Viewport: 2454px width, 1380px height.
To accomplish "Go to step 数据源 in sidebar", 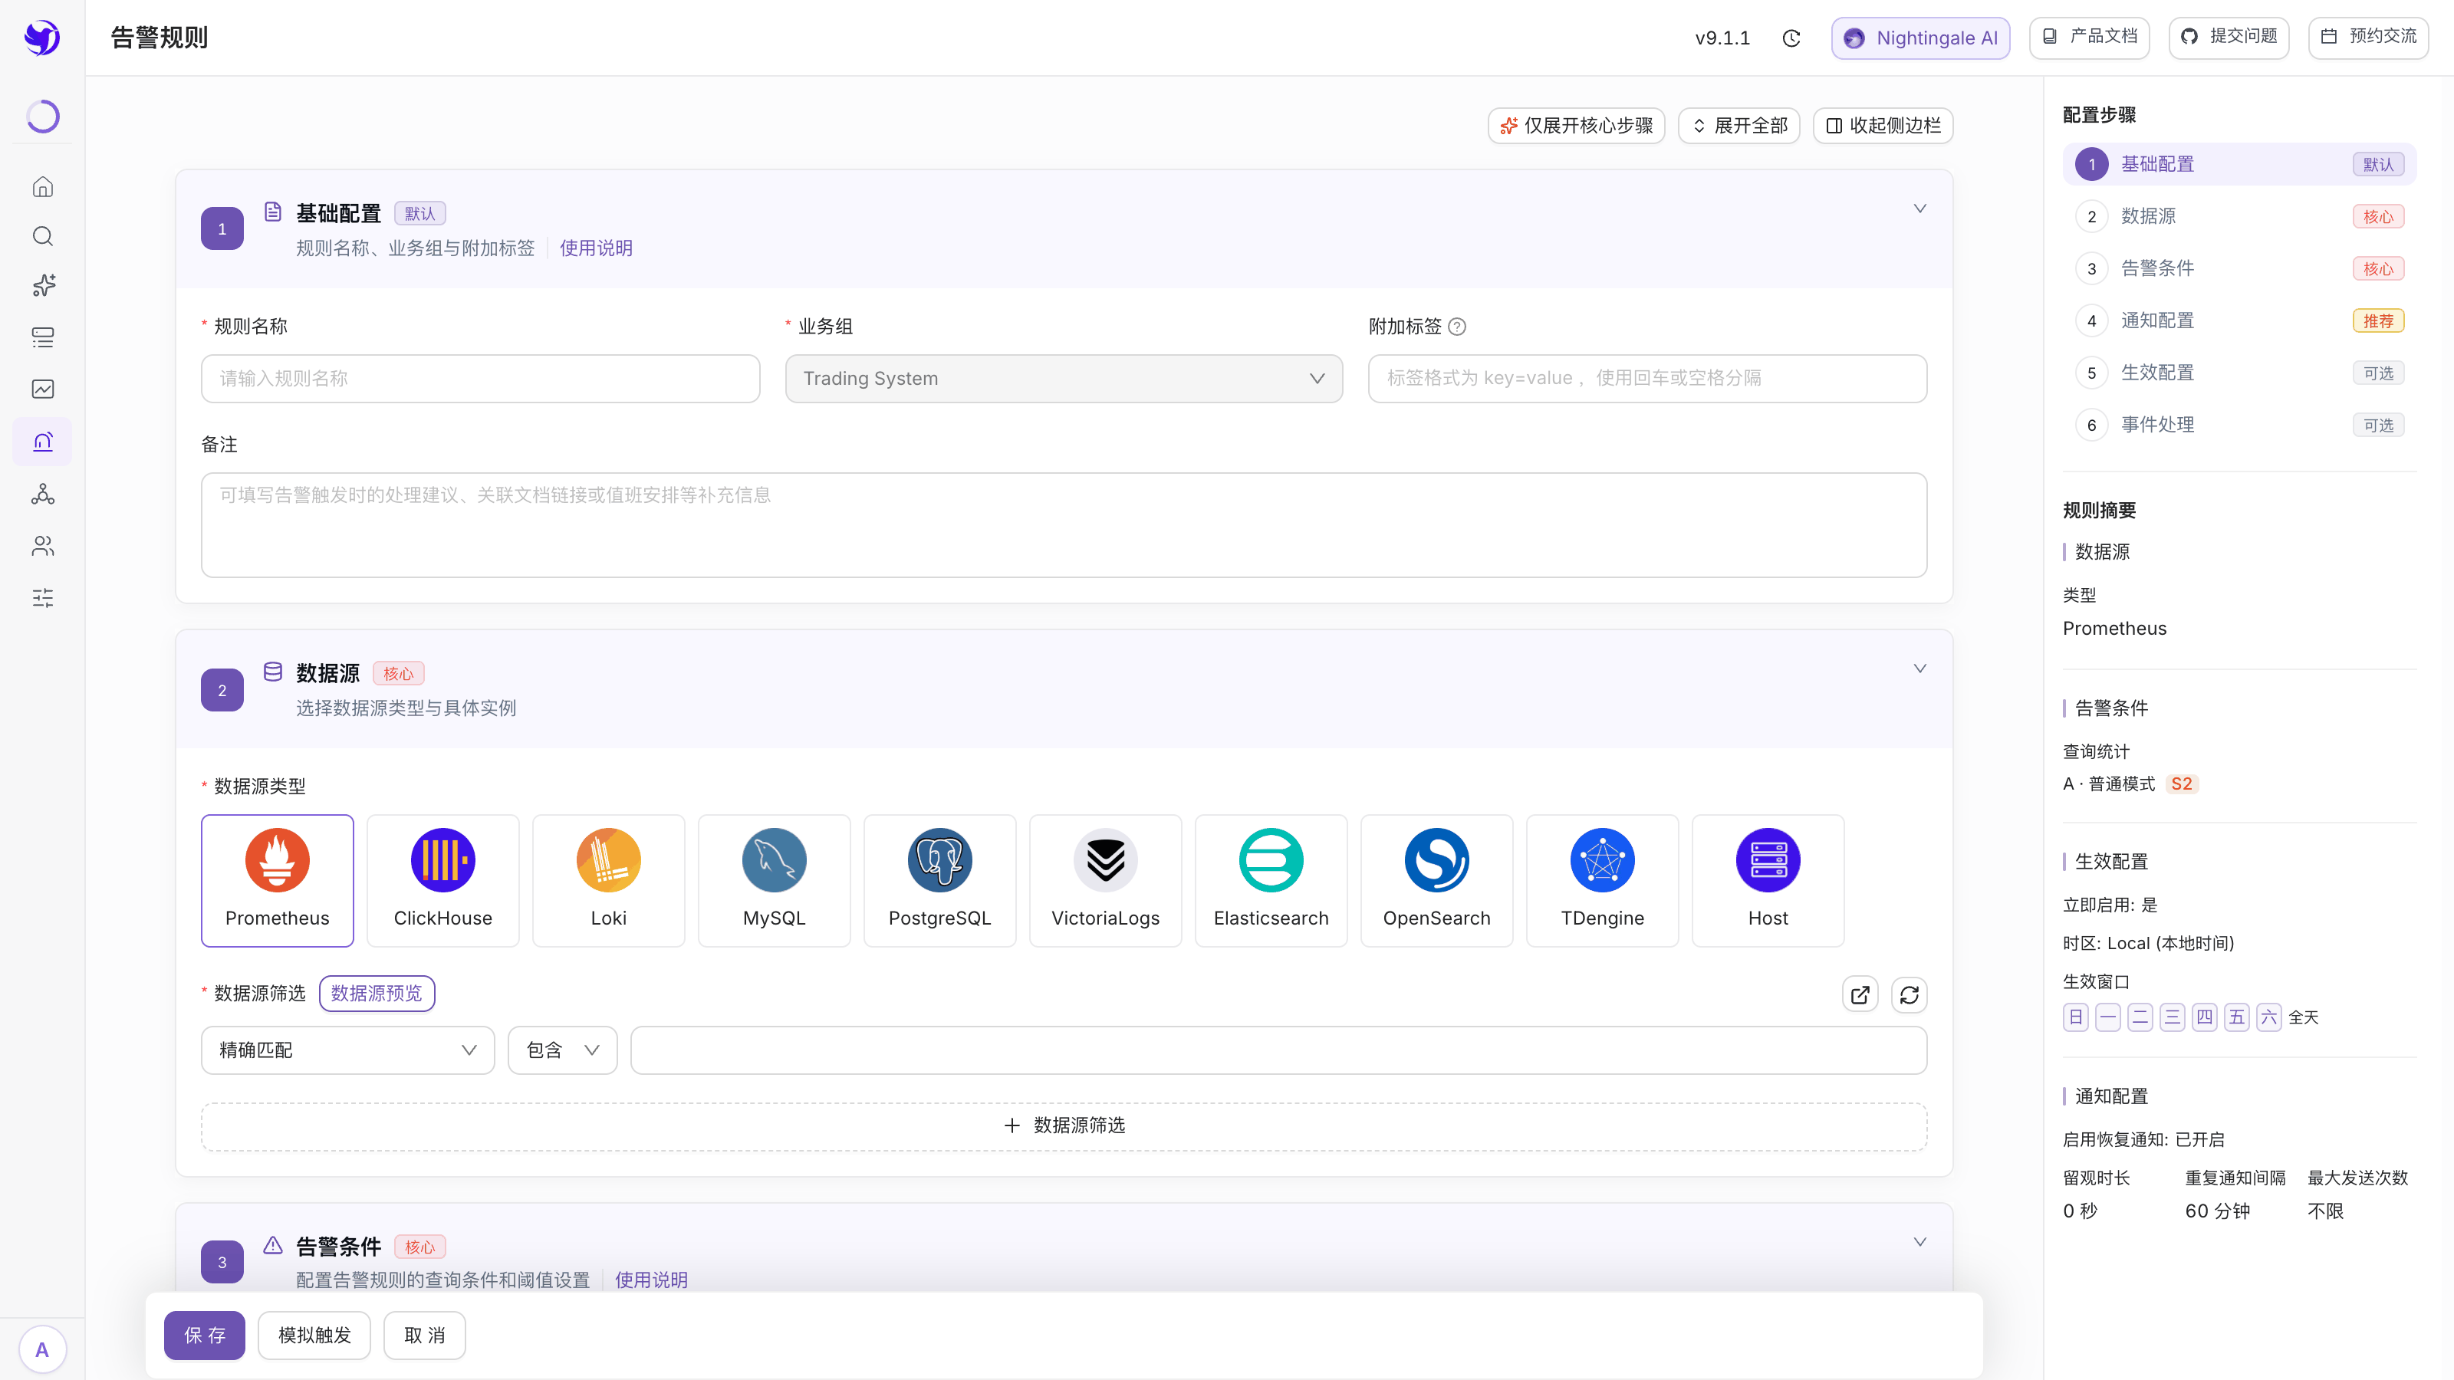I will [2239, 216].
